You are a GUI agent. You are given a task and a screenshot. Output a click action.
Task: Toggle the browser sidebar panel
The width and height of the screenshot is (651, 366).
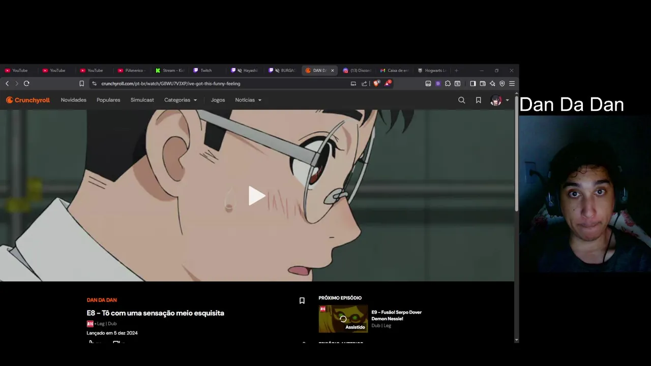pos(473,83)
